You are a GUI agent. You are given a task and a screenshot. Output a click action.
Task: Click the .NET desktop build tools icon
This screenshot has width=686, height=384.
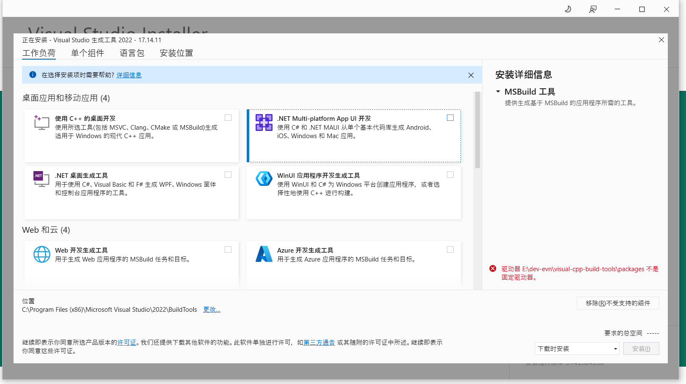41,179
